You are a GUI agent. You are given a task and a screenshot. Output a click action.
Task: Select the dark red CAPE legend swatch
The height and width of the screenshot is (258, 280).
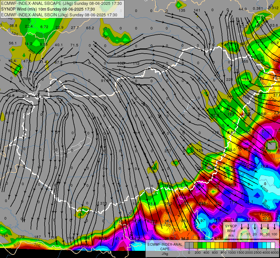coord(234,245)
